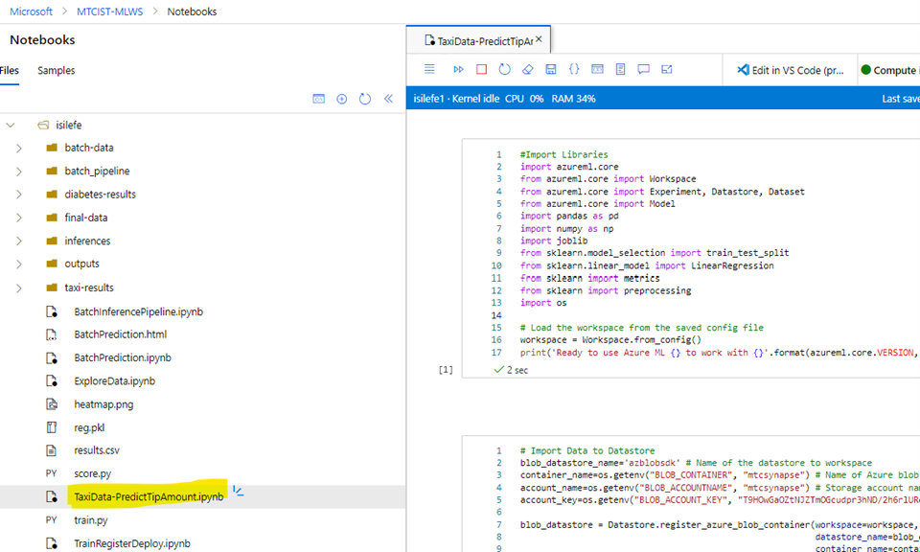Expand the taxi-results folder
920x552 pixels.
point(19,288)
